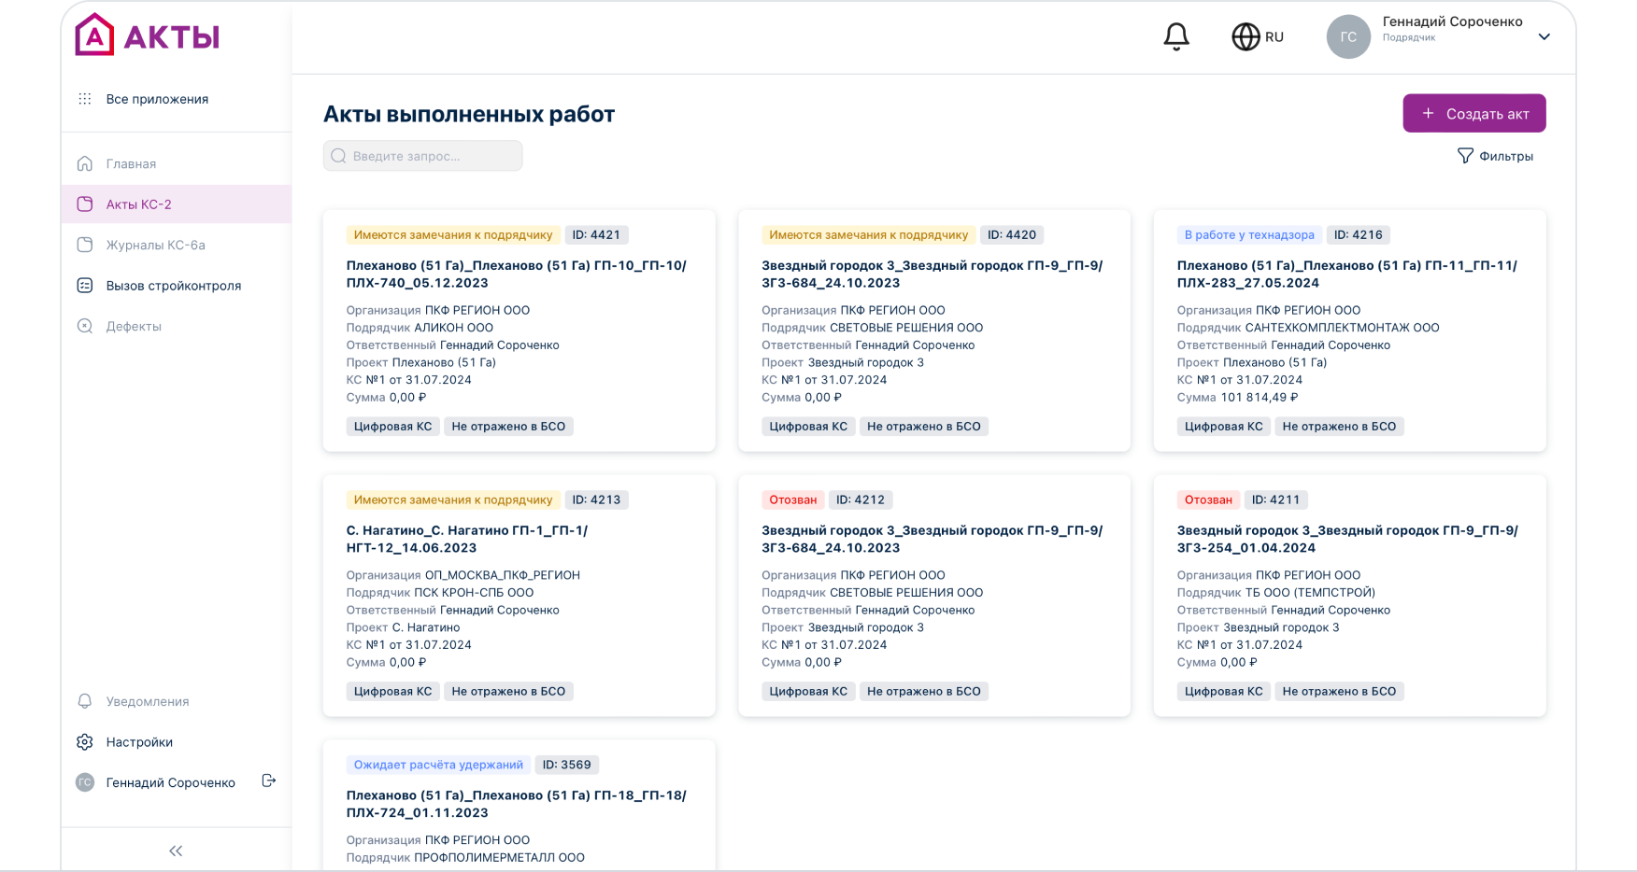The width and height of the screenshot is (1637, 872).
Task: Go to Главная in the sidebar
Action: pos(131,163)
